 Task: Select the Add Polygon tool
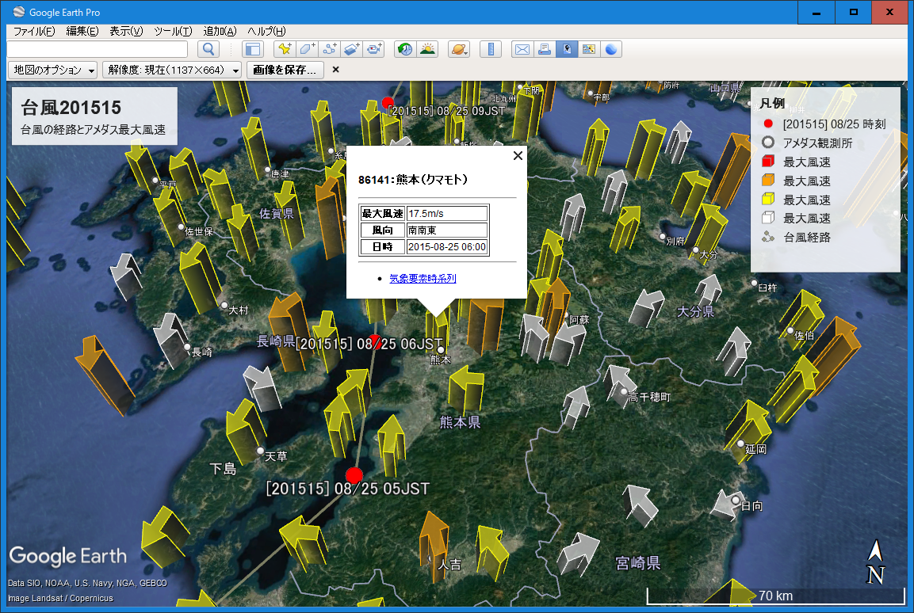coord(308,49)
